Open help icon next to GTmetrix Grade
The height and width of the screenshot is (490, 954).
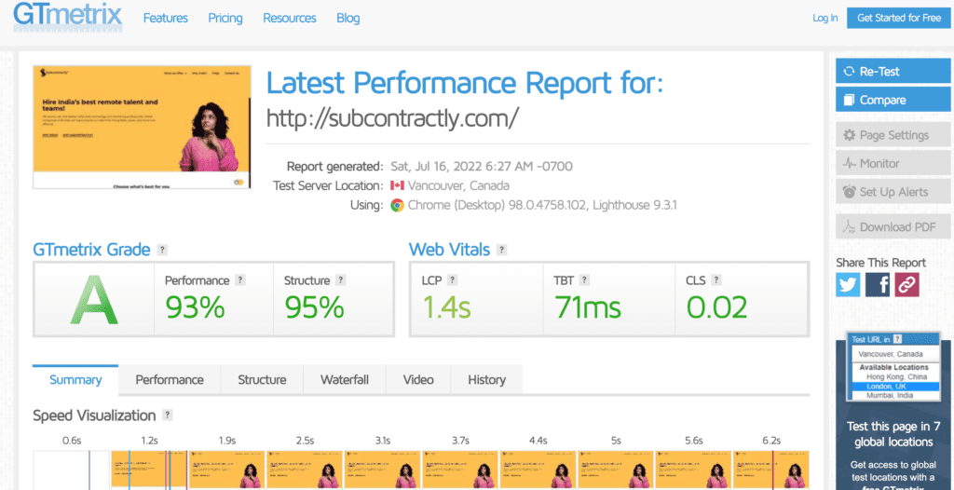coord(163,250)
